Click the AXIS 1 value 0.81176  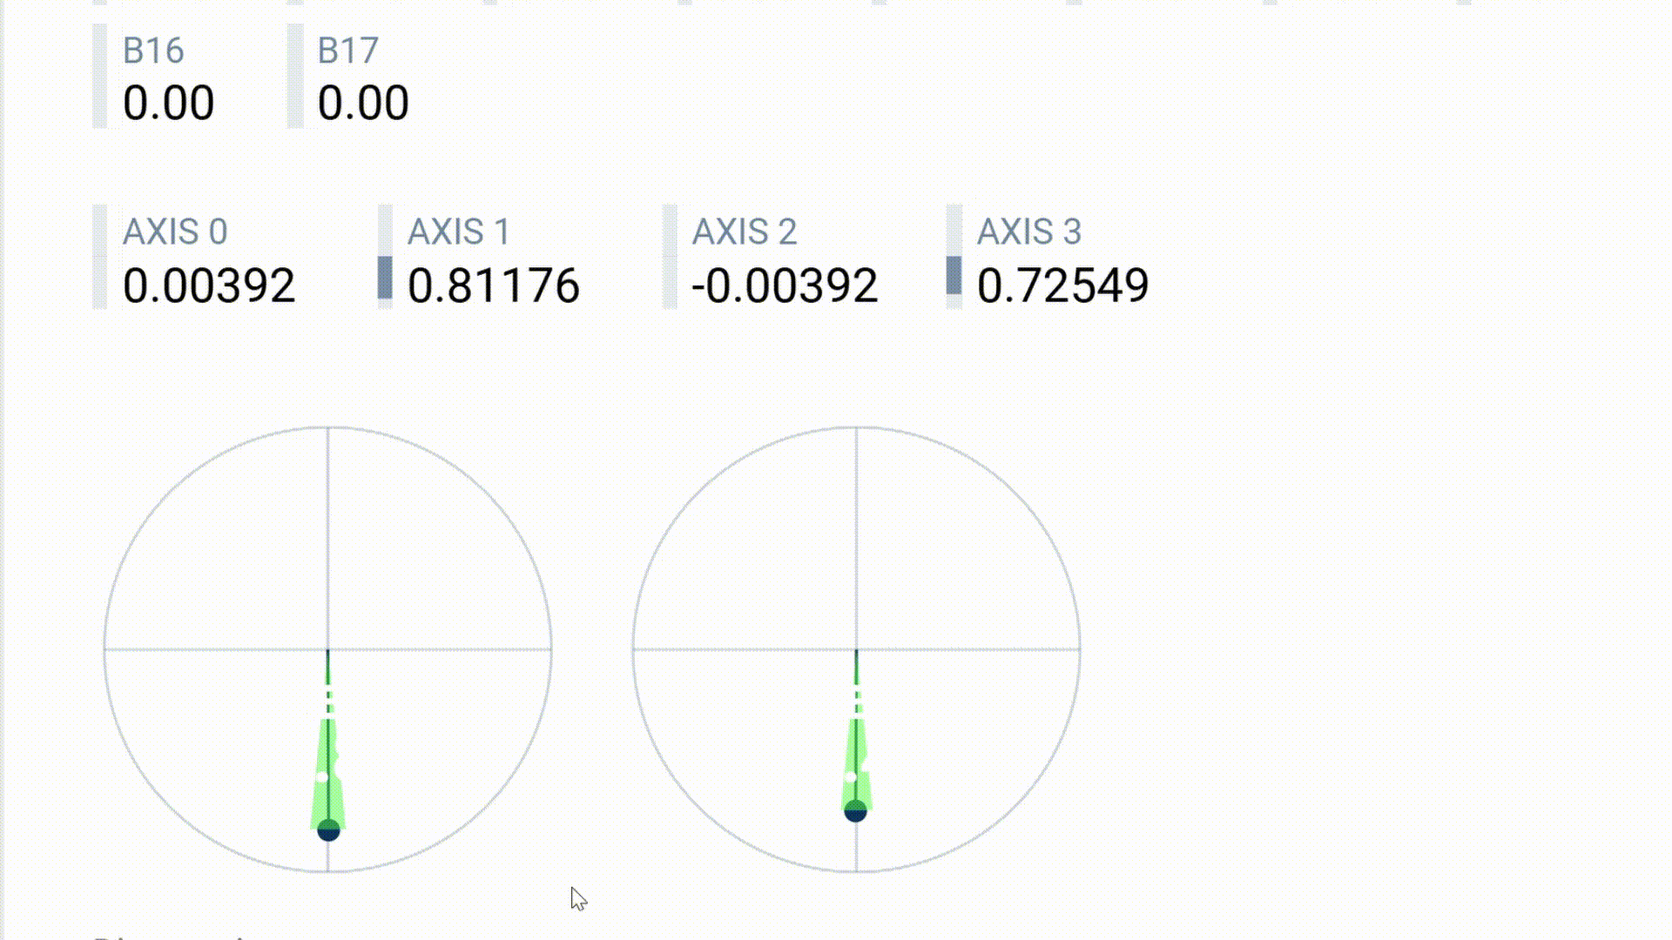493,285
